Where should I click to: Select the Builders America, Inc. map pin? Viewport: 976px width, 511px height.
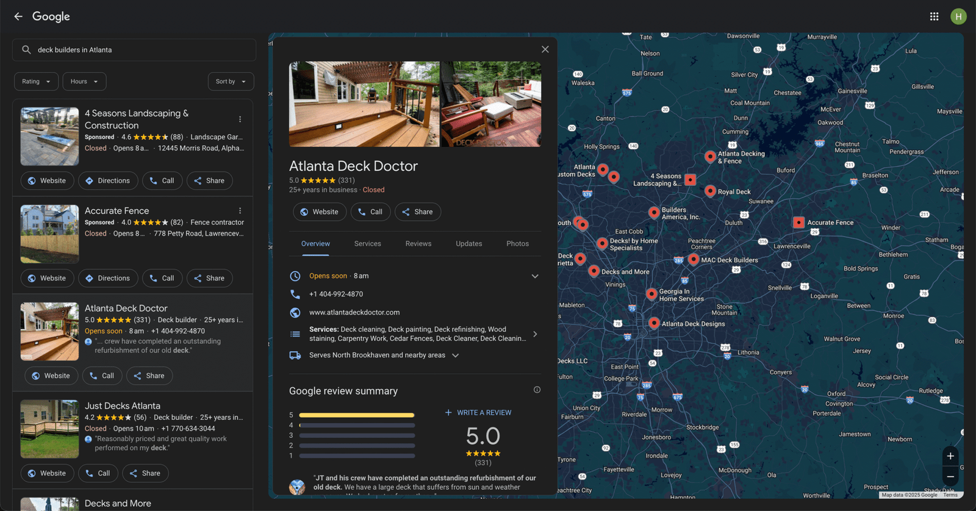[x=654, y=212]
